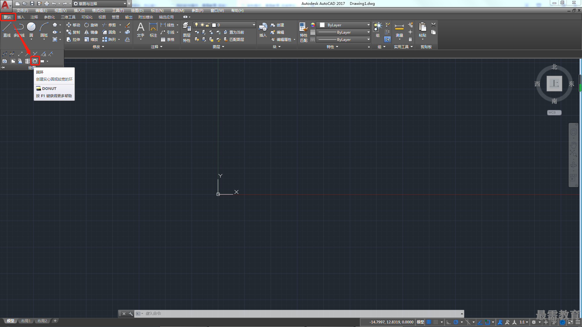This screenshot has width=582, height=327.
Task: Select the Line (直线) tool
Action: click(x=7, y=30)
